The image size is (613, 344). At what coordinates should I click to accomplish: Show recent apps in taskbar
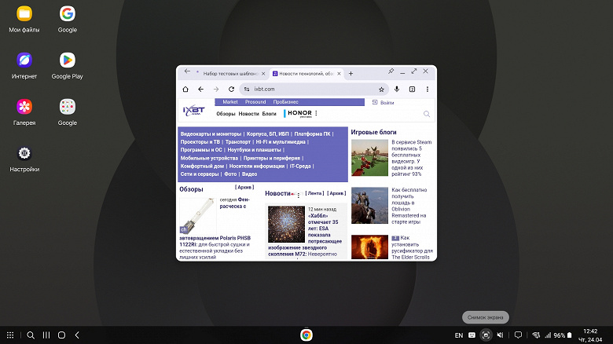tap(46, 335)
